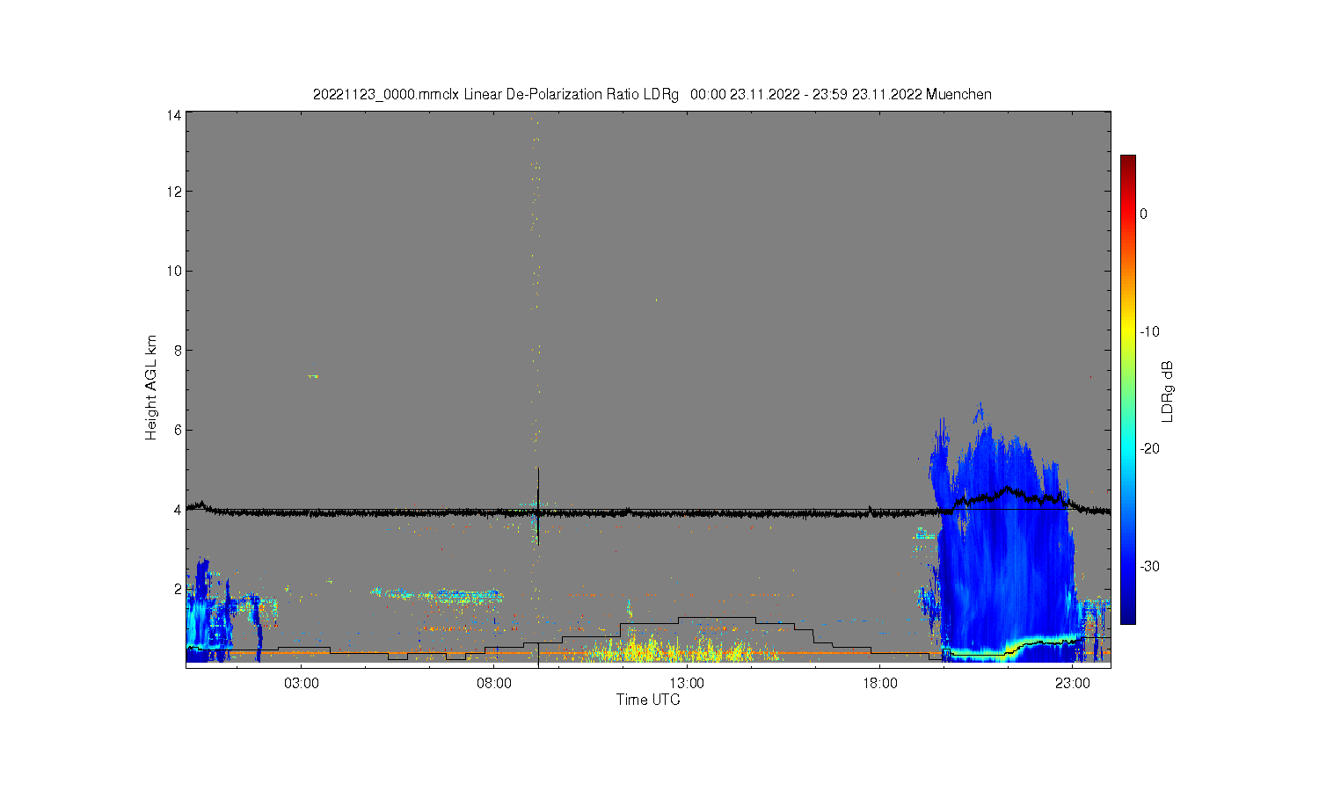The height and width of the screenshot is (791, 1319).
Task: Click the 'LDRg dB' colorbar label
Action: tap(1168, 392)
